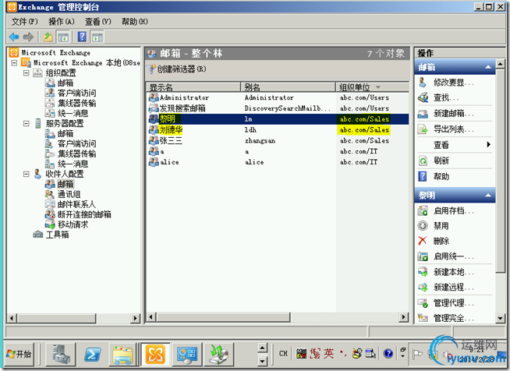
Task: Select 邮箱 under 服务器配置
Action: [x=65, y=133]
